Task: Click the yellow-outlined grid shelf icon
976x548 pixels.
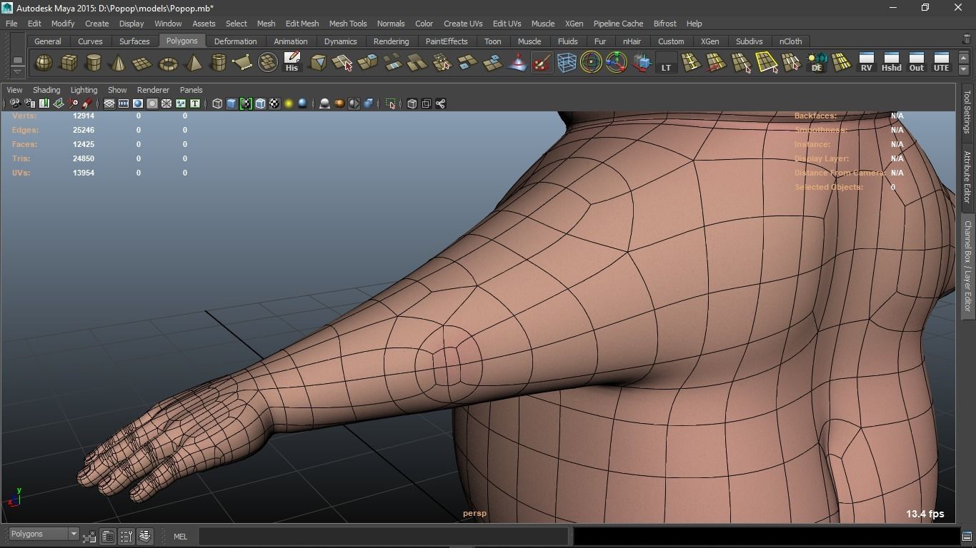Action: [x=767, y=63]
